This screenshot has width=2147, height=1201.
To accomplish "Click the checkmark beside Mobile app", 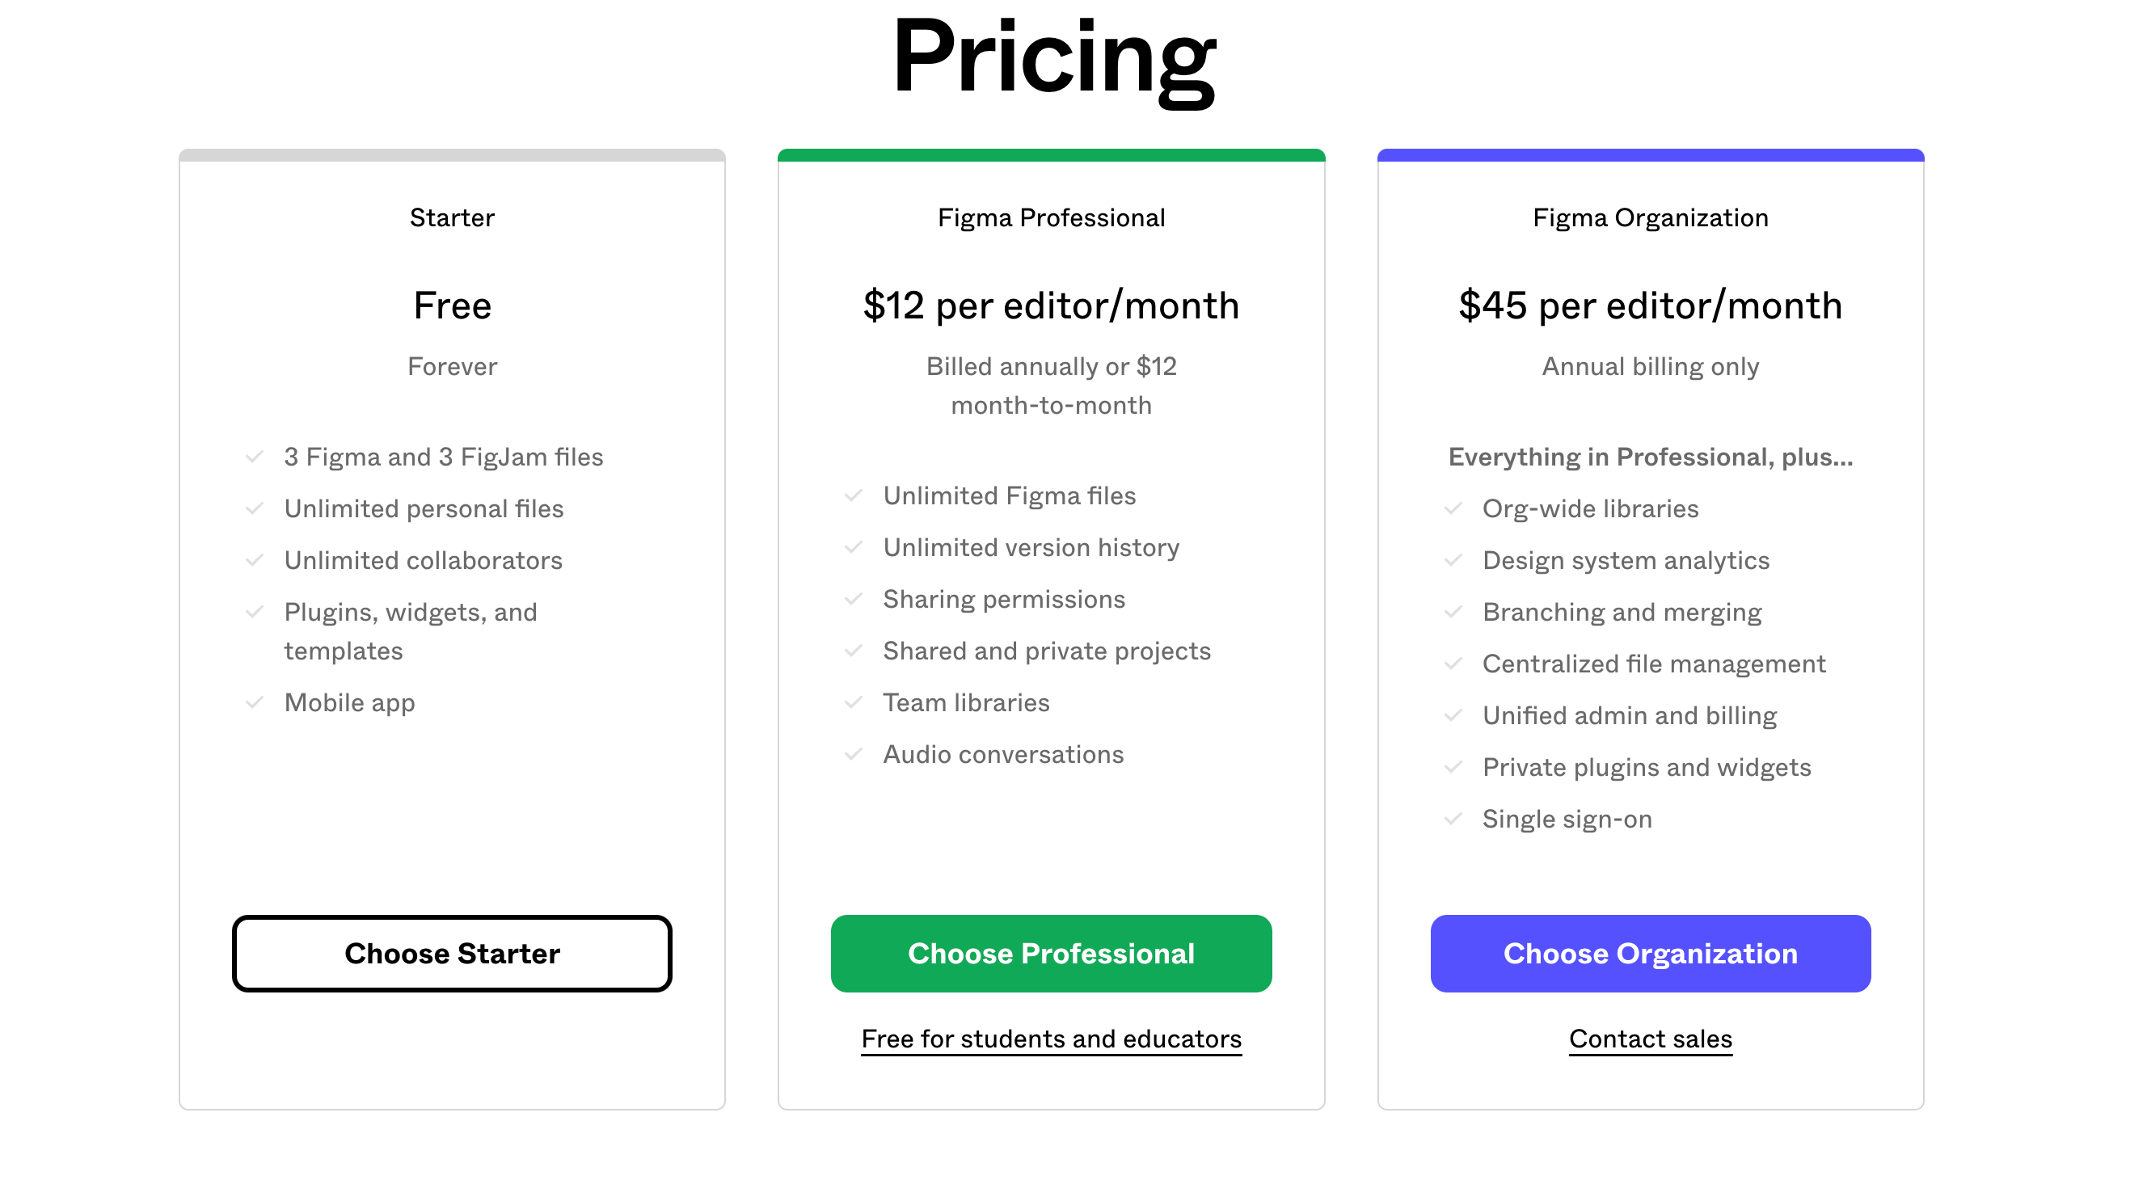I will point(255,702).
